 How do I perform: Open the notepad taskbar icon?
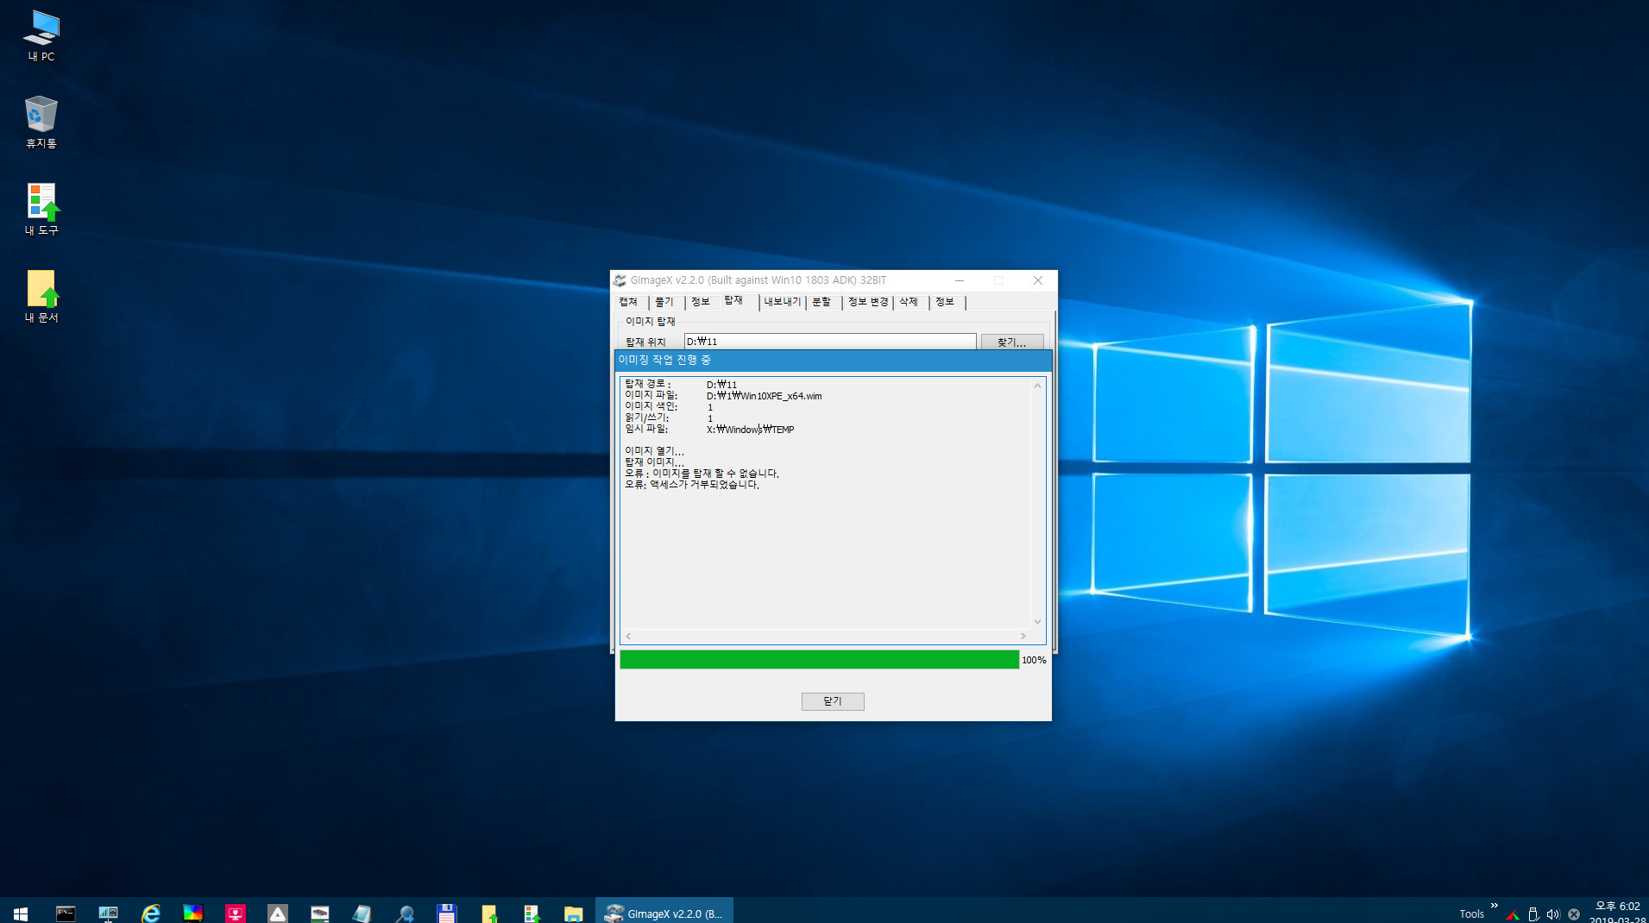362,913
